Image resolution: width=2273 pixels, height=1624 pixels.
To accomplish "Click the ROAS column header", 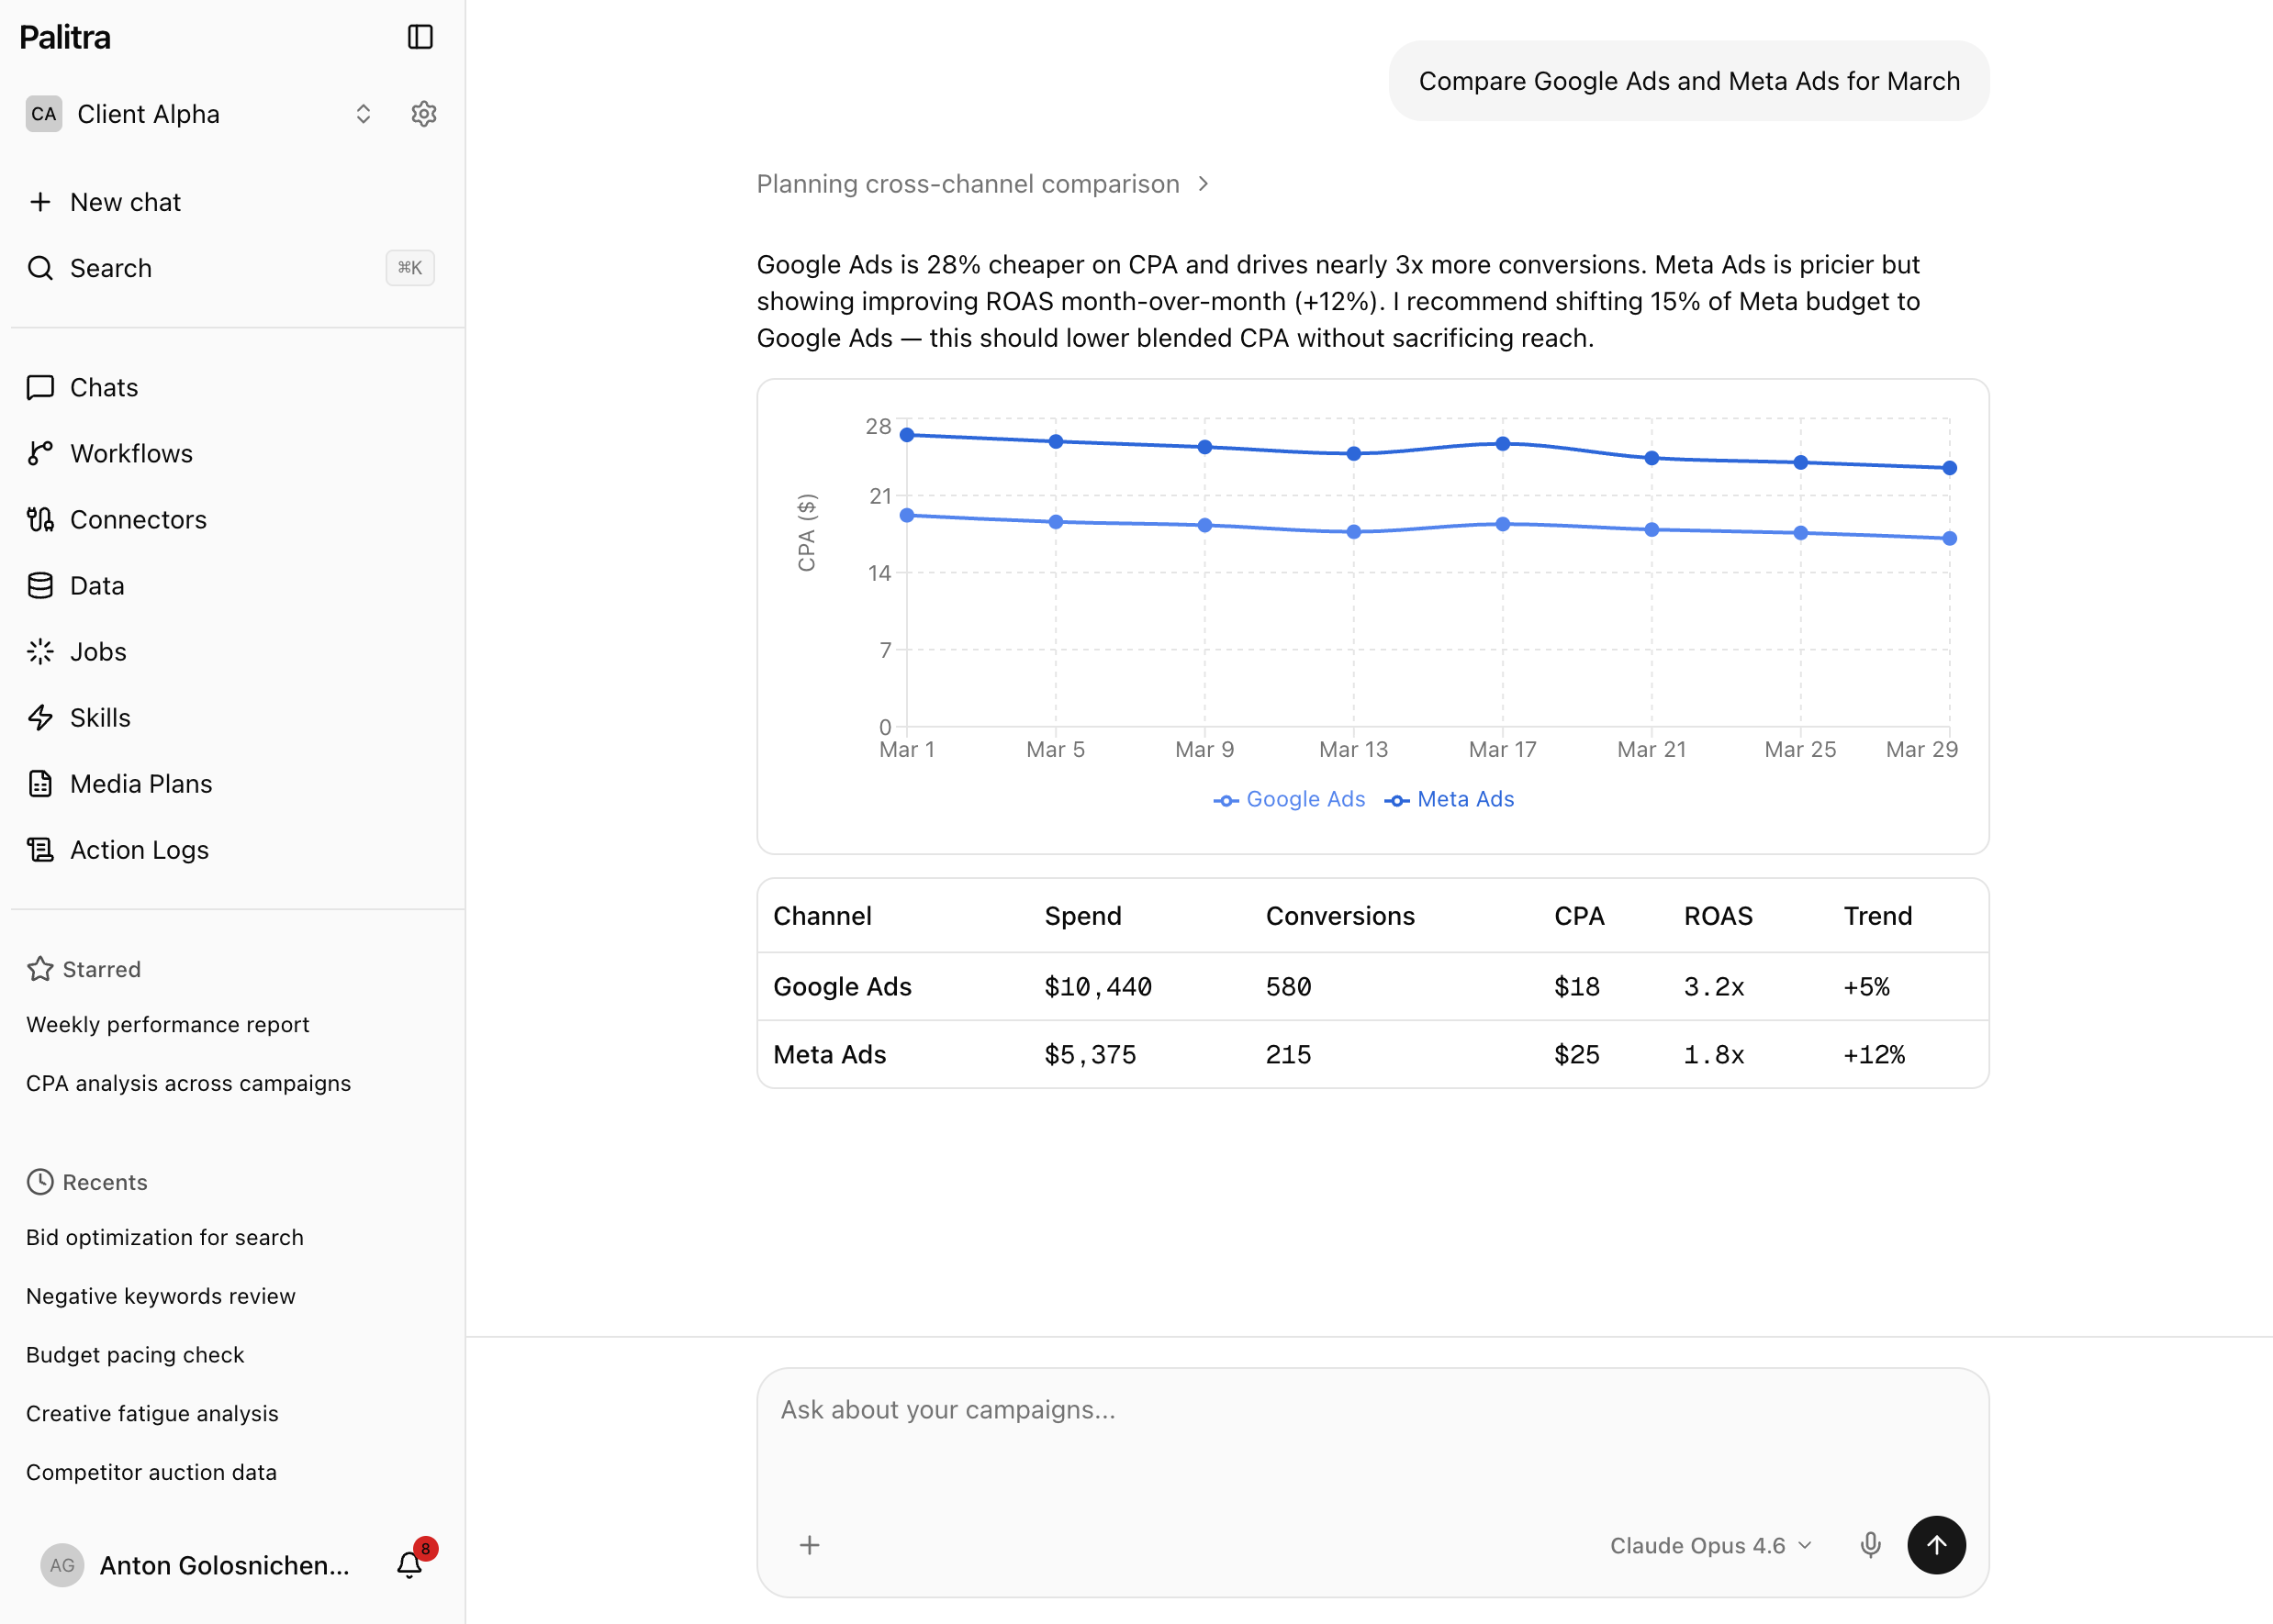I will [1718, 916].
